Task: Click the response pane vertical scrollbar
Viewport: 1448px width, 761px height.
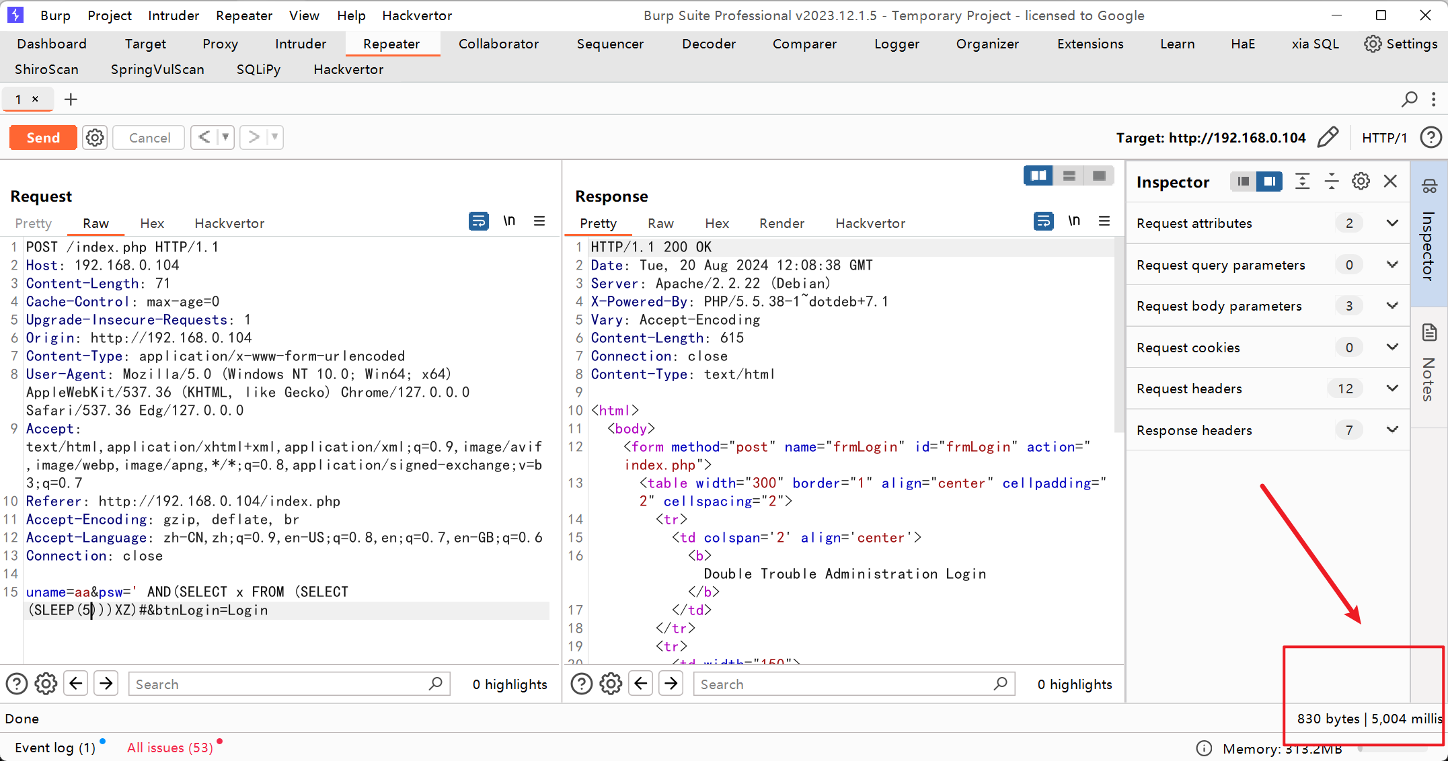Action: [x=1119, y=336]
